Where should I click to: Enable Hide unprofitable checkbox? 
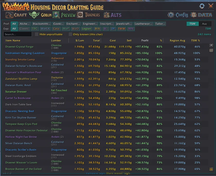click(37, 34)
